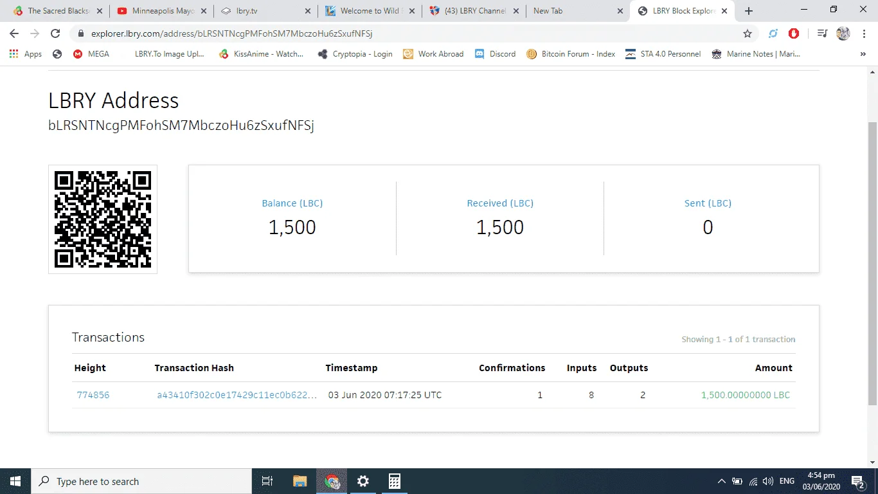Bookmark this page with the star icon
This screenshot has height=494, width=878.
[x=748, y=34]
